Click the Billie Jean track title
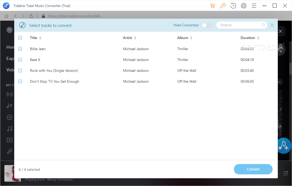The width and height of the screenshot is (292, 186). click(38, 49)
